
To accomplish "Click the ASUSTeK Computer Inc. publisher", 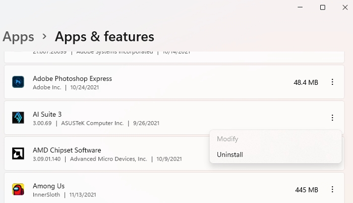I will click(92, 123).
